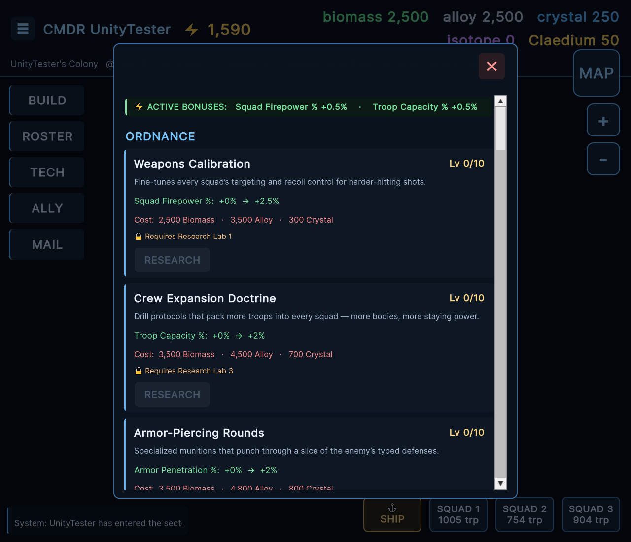Viewport: 631px width, 542px height.
Task: Select SQUAD 1 with 1005 troops
Action: click(458, 514)
